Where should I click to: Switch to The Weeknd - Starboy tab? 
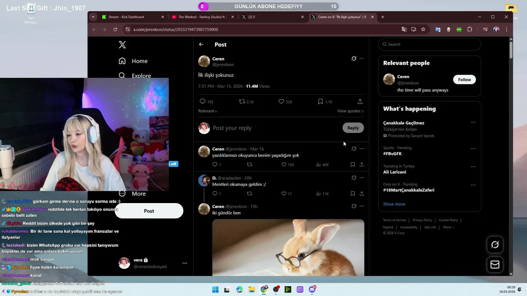click(203, 17)
